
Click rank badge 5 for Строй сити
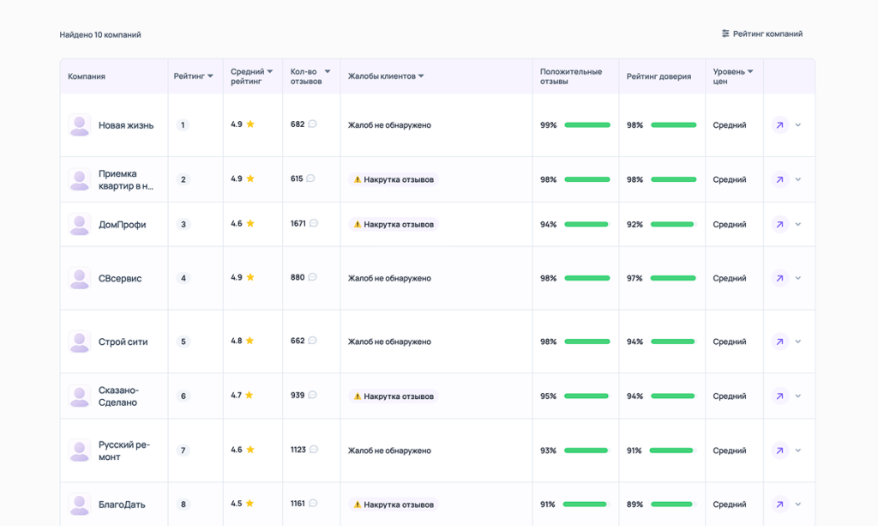(x=183, y=342)
